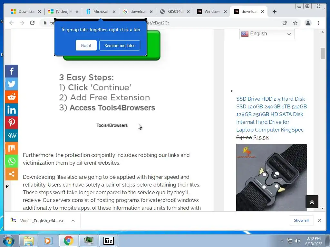The image size is (330, 247).
Task: Reload the current page
Action: [x=32, y=23]
